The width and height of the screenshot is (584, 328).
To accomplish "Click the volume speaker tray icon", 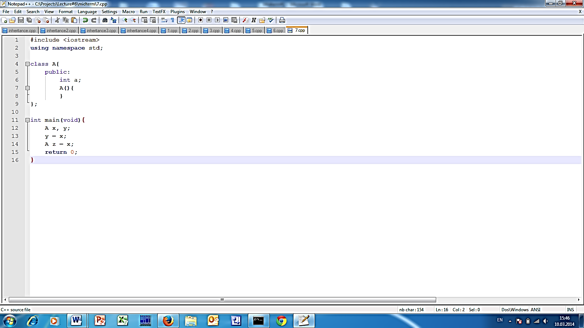I will pyautogui.click(x=545, y=321).
